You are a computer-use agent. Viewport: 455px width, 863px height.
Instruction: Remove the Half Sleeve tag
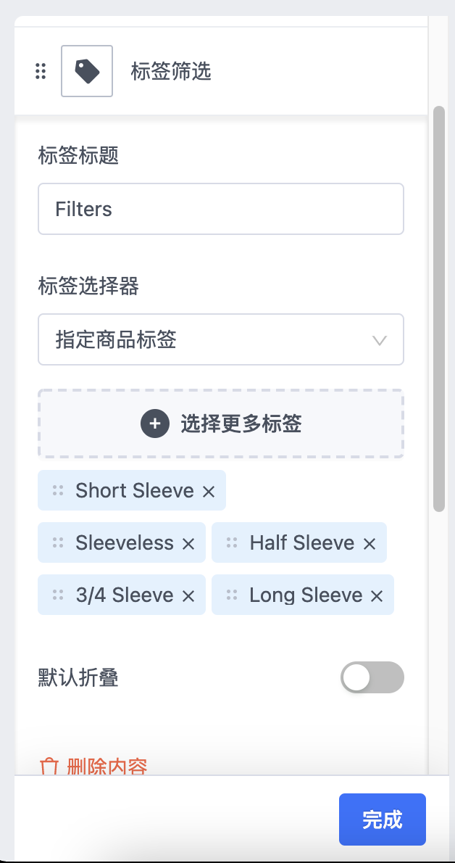click(x=370, y=544)
